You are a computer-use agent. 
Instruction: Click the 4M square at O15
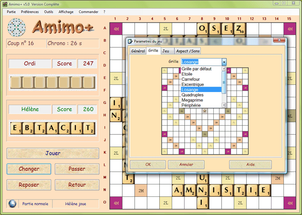290,203
